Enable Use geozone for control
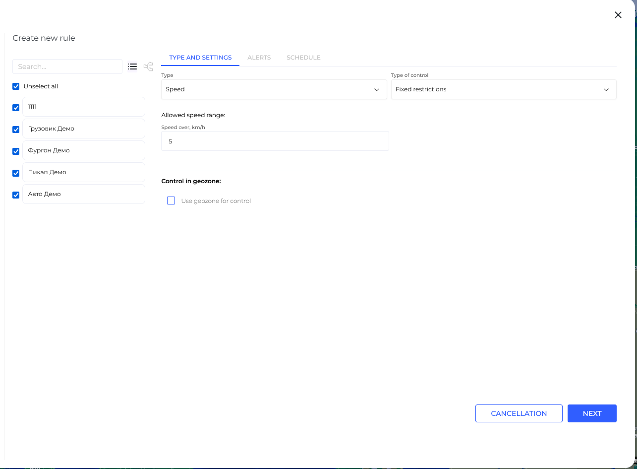Image resolution: width=637 pixels, height=469 pixels. point(171,201)
